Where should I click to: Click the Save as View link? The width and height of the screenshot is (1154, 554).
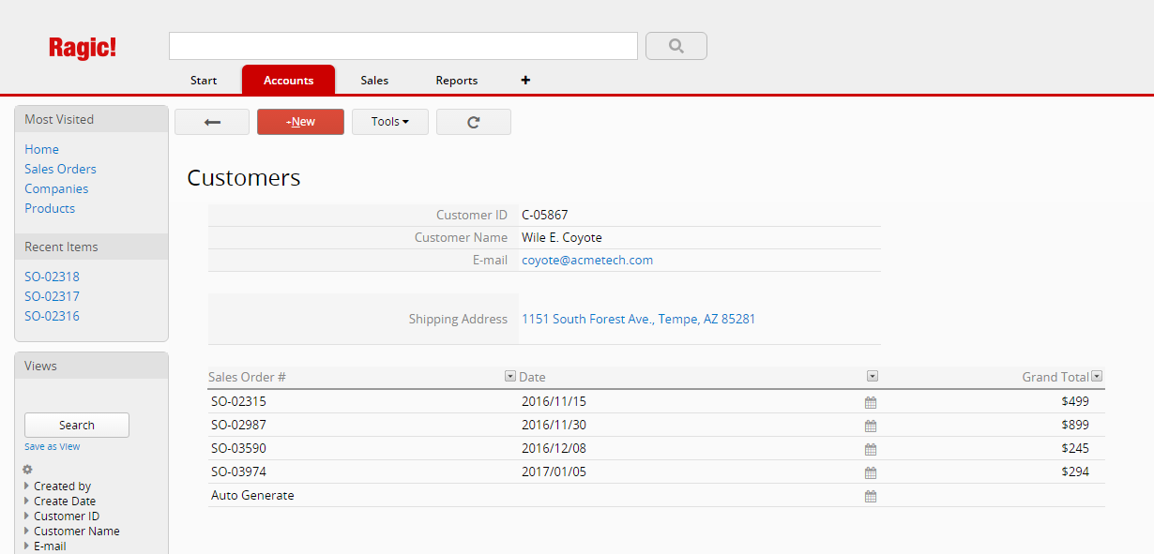click(52, 446)
